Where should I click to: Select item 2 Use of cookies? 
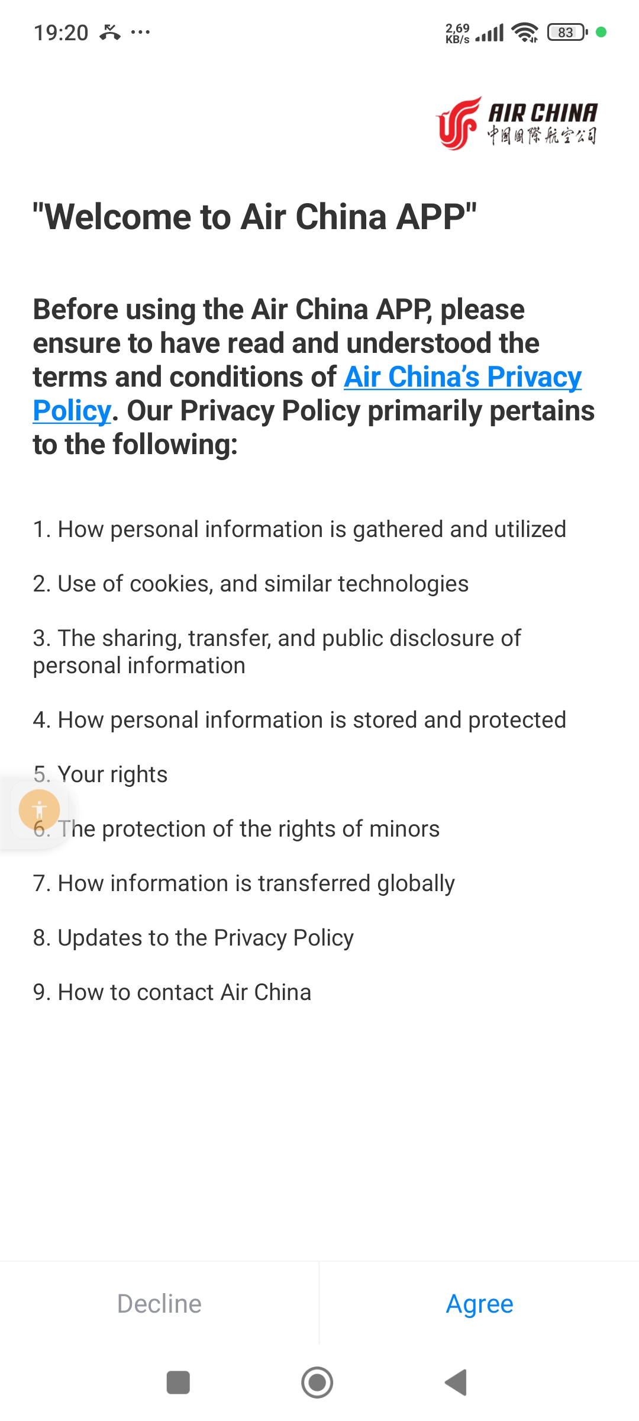click(x=251, y=584)
